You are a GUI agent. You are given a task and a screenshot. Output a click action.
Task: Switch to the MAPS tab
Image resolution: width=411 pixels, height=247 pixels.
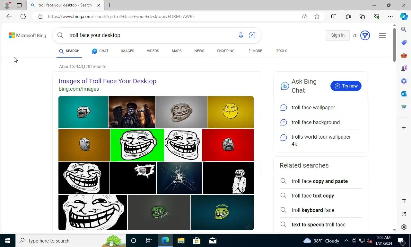(177, 51)
